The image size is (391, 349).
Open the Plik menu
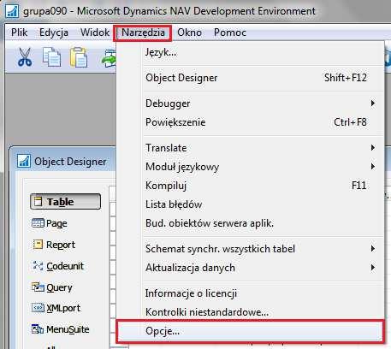(x=20, y=33)
